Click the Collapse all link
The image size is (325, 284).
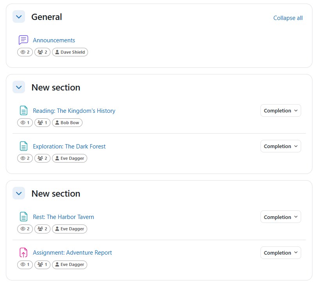point(288,18)
